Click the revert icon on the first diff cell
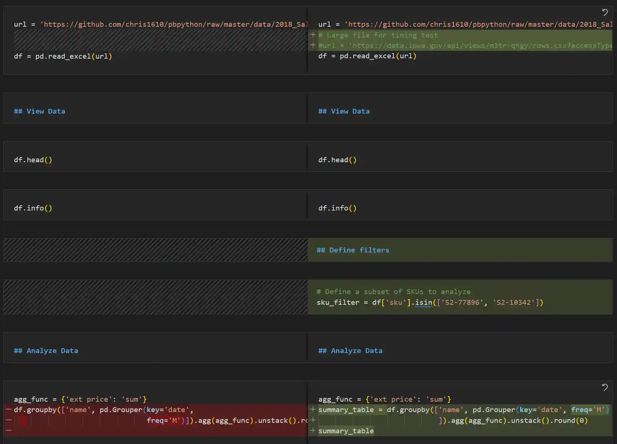This screenshot has height=444, width=617. coord(605,12)
